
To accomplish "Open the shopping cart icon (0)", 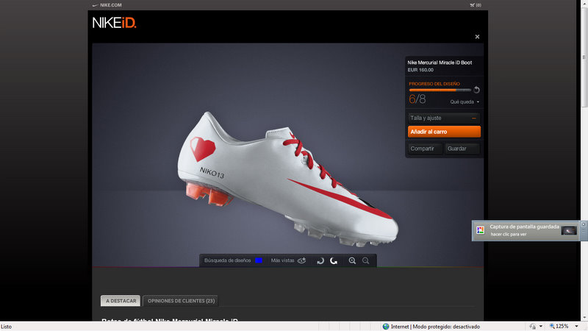I will coord(475,5).
